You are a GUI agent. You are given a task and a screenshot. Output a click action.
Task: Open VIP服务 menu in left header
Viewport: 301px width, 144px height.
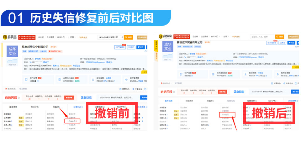click(83, 37)
